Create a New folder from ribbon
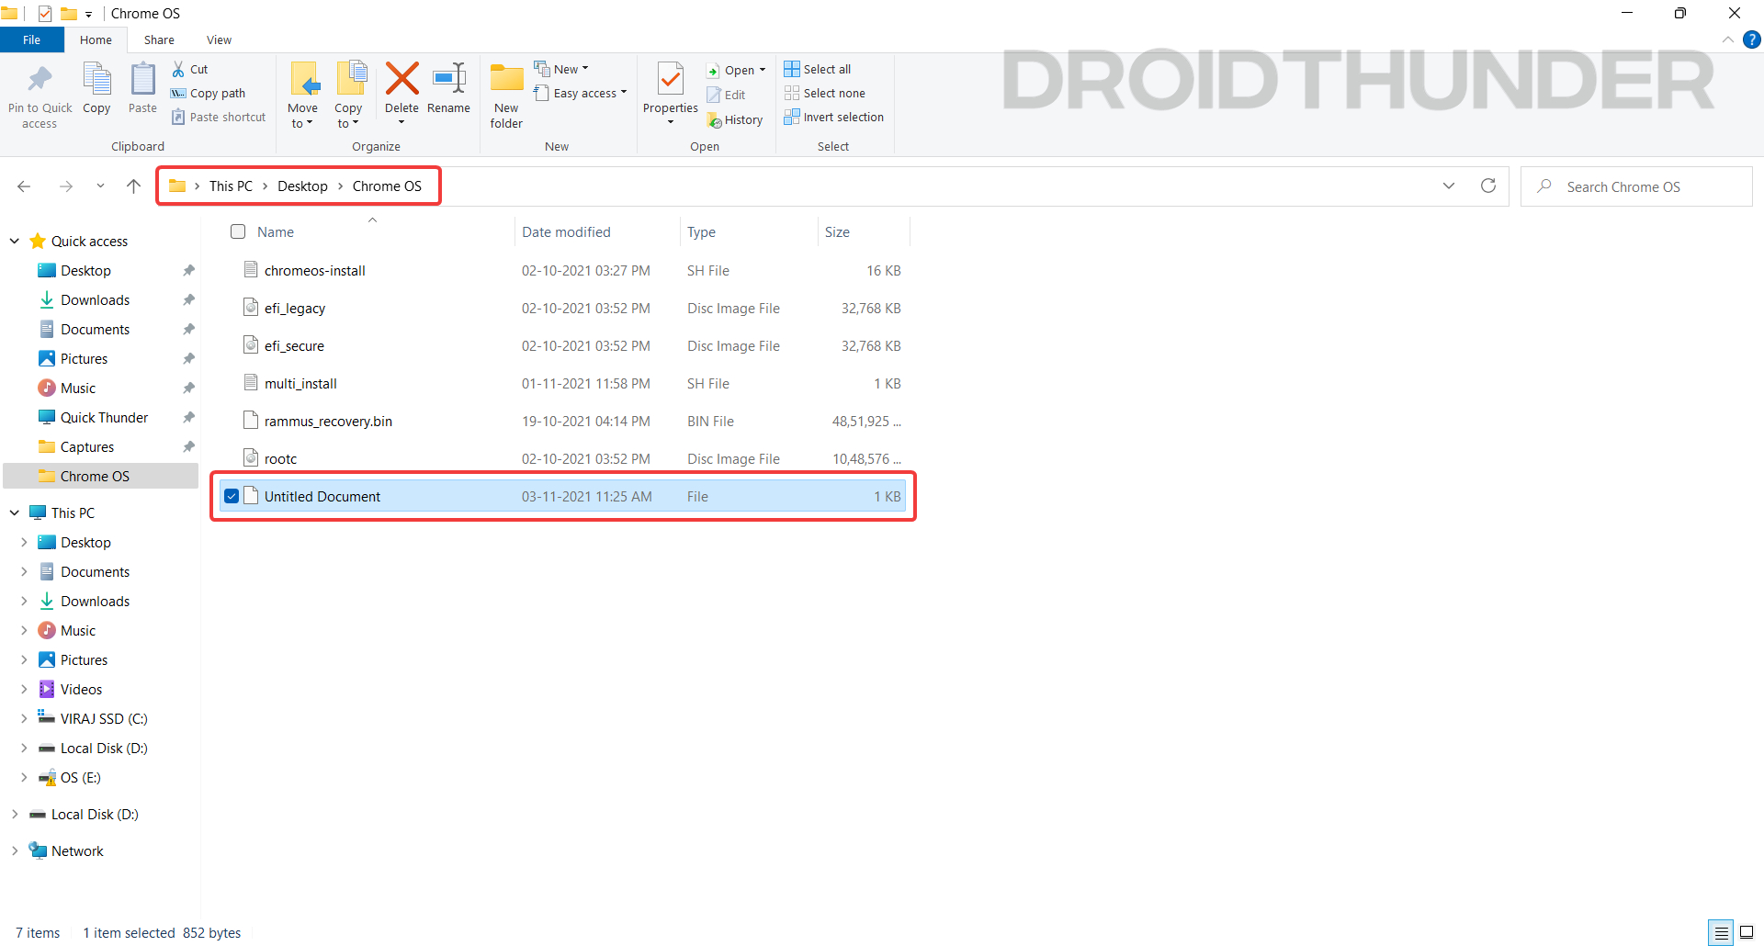The height and width of the screenshot is (946, 1764). [506, 96]
